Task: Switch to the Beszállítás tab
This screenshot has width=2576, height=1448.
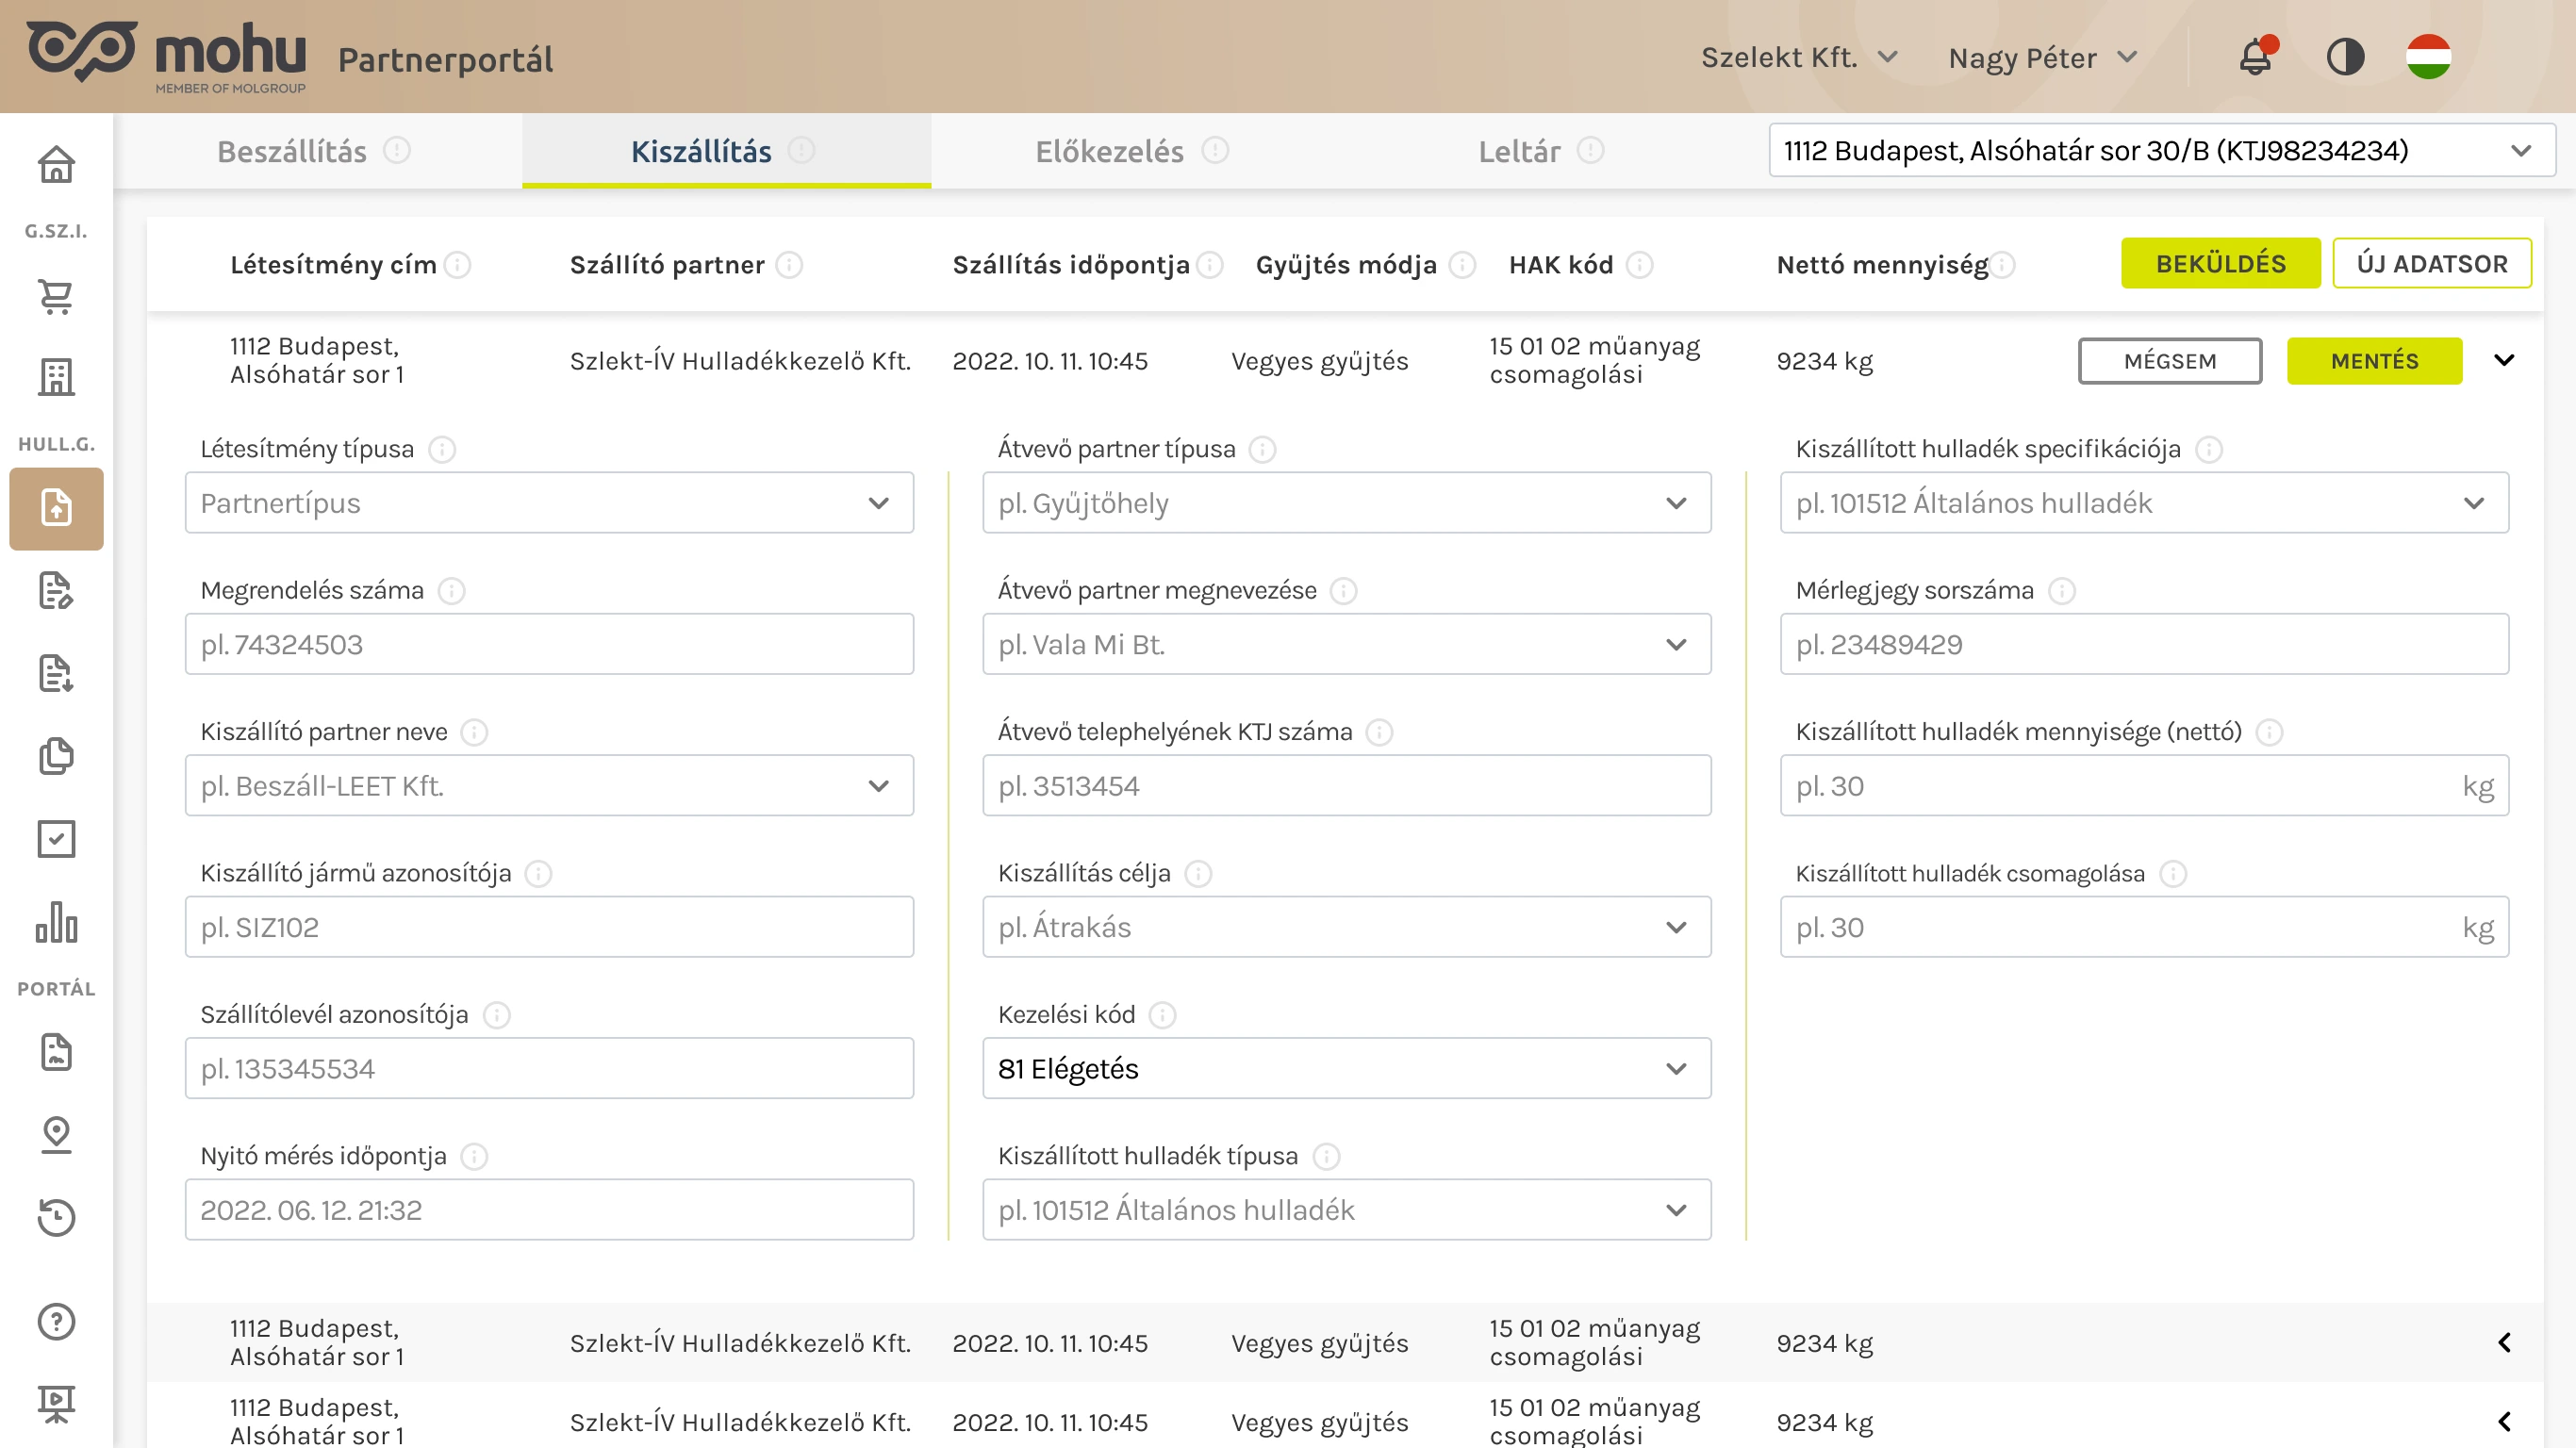Action: click(292, 151)
